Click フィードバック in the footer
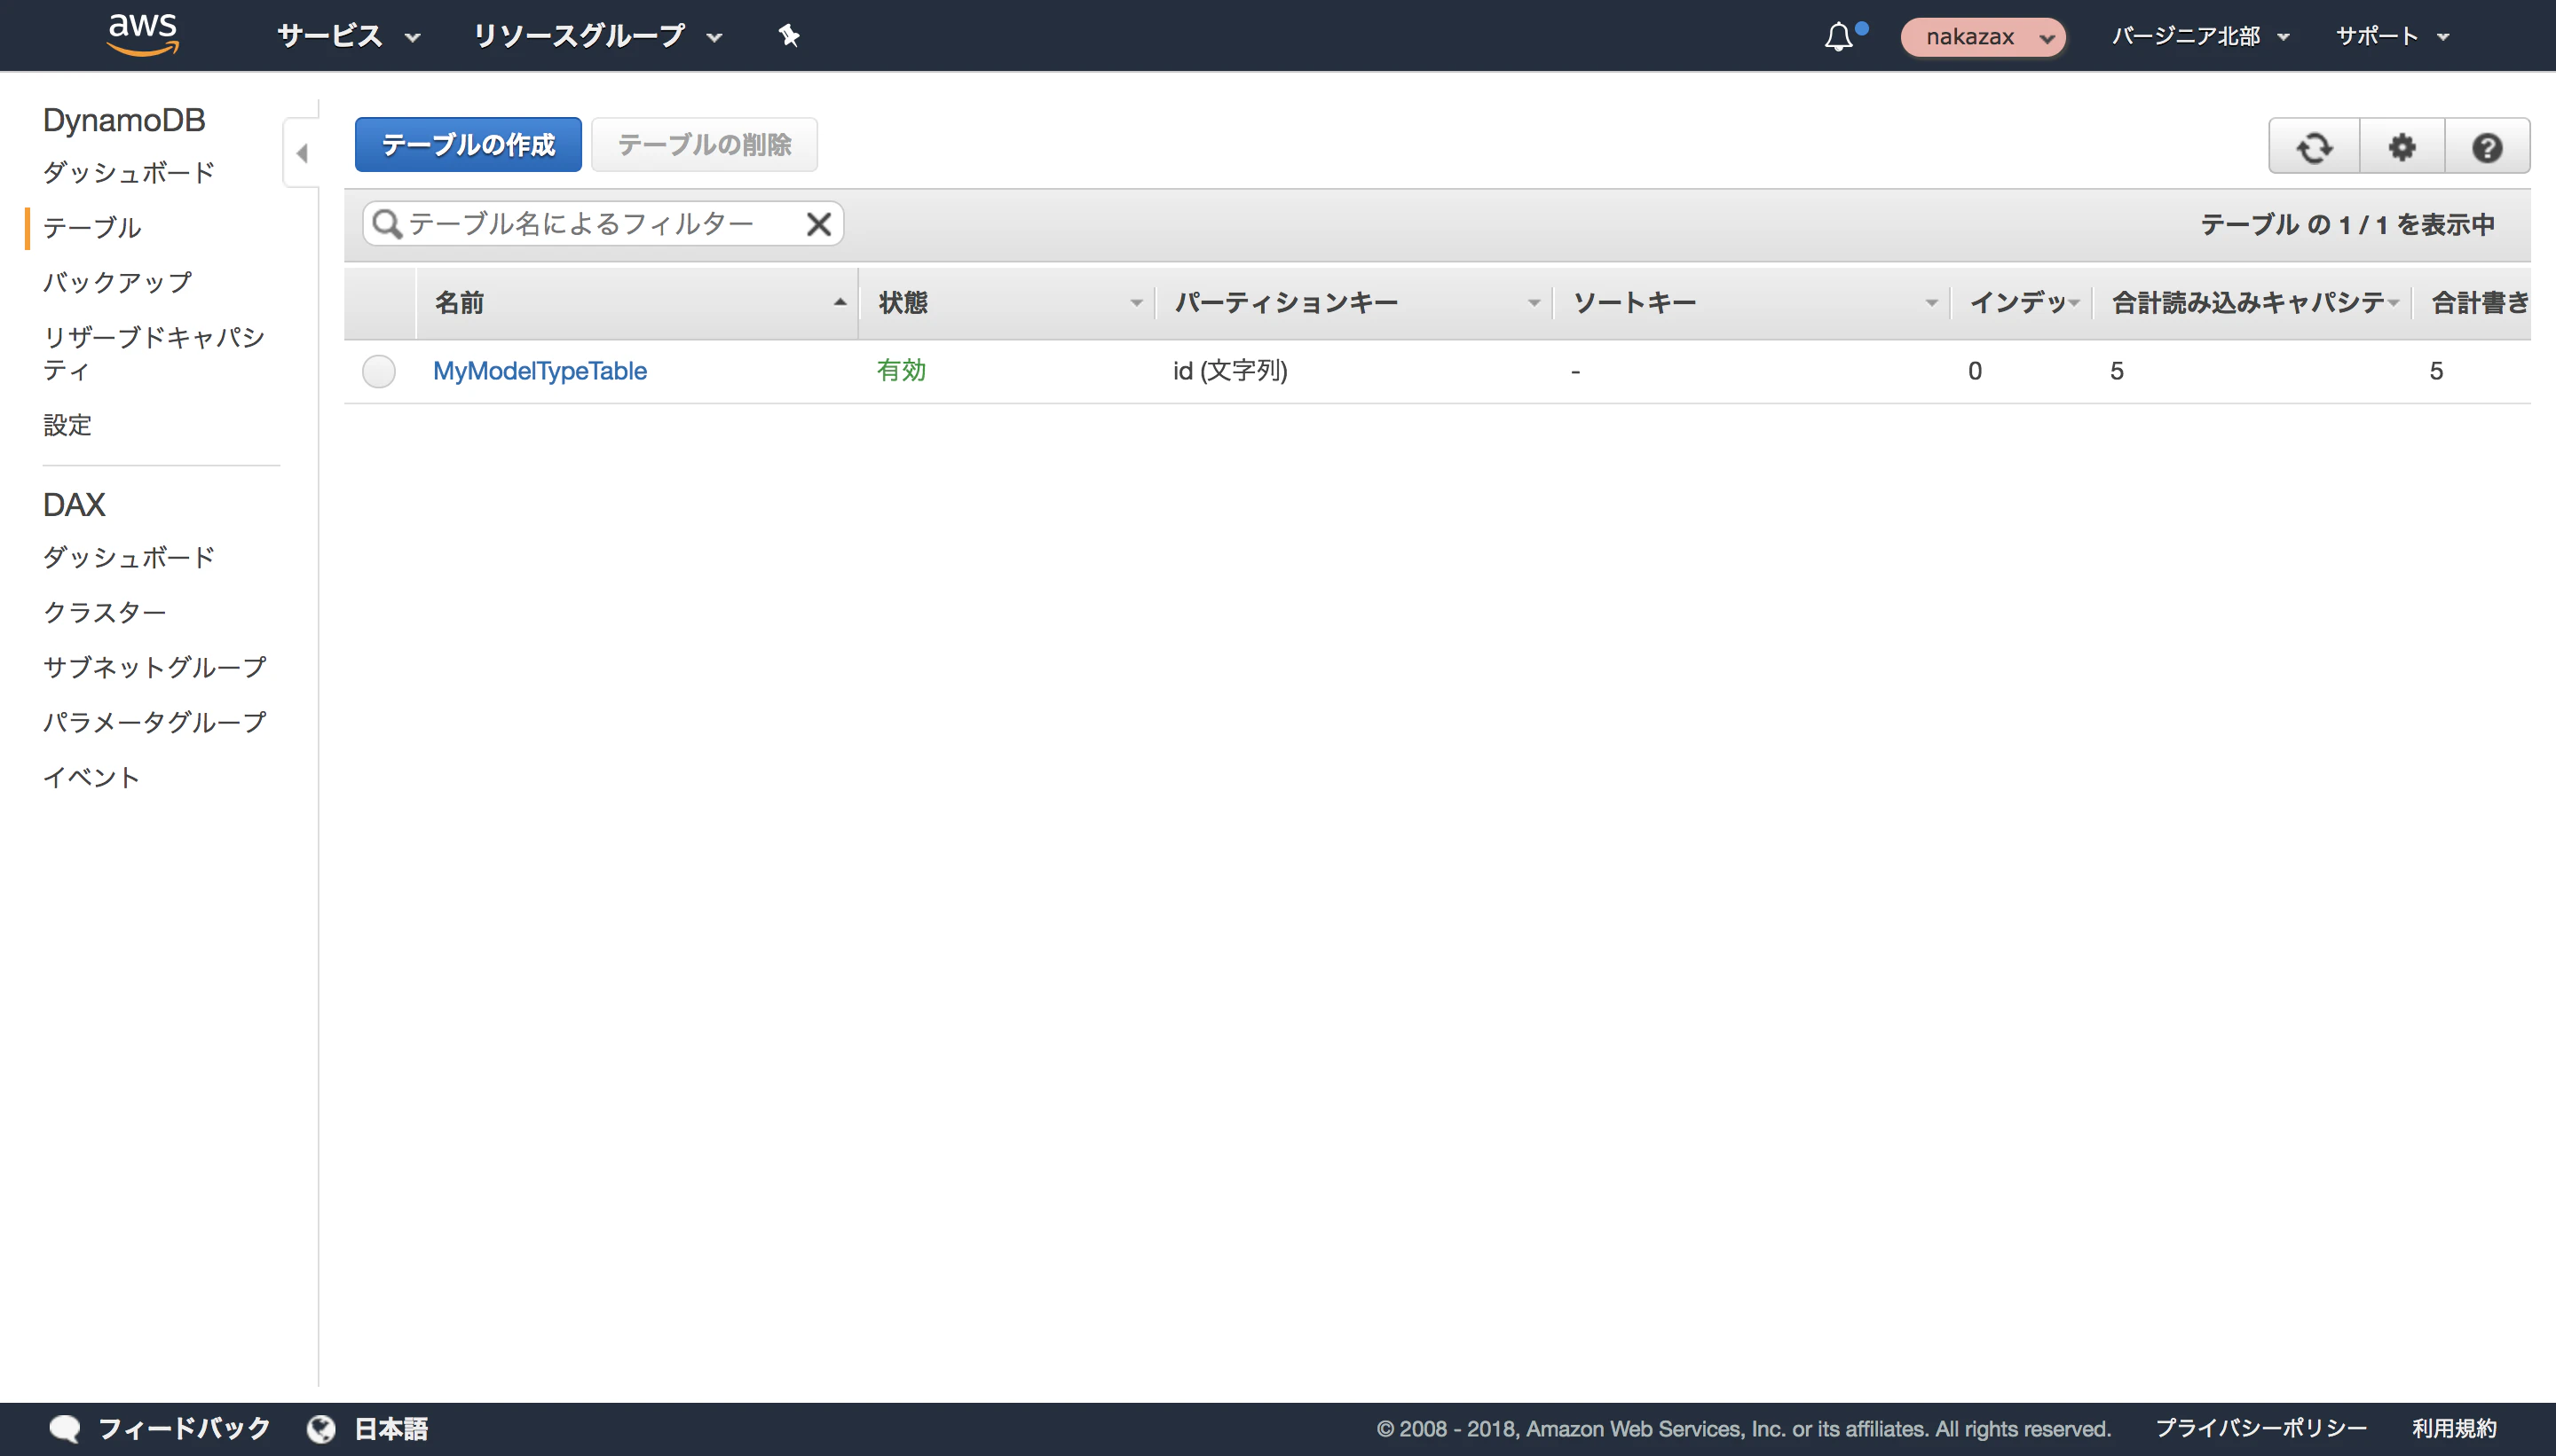This screenshot has height=1456, width=2556. tap(184, 1428)
